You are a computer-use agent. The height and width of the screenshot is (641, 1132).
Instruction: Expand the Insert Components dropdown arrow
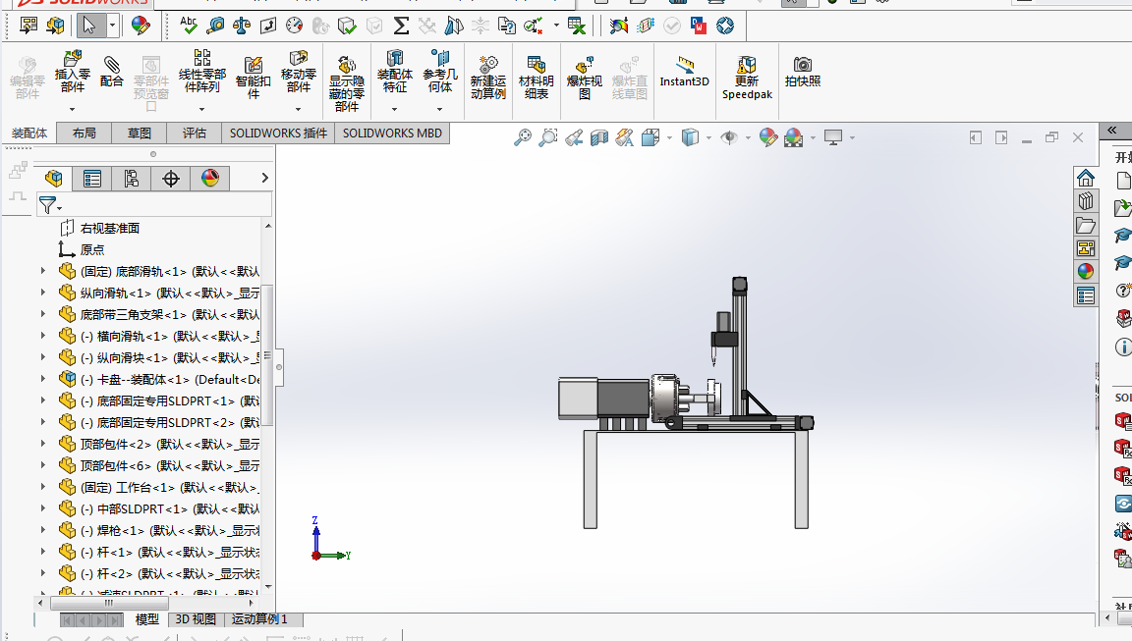pyautogui.click(x=72, y=110)
